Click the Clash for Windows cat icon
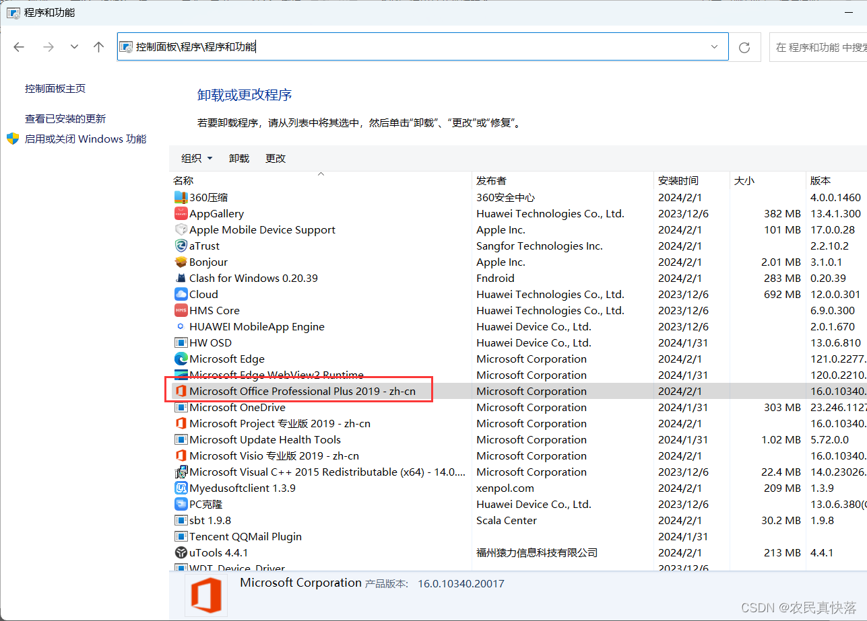 181,278
